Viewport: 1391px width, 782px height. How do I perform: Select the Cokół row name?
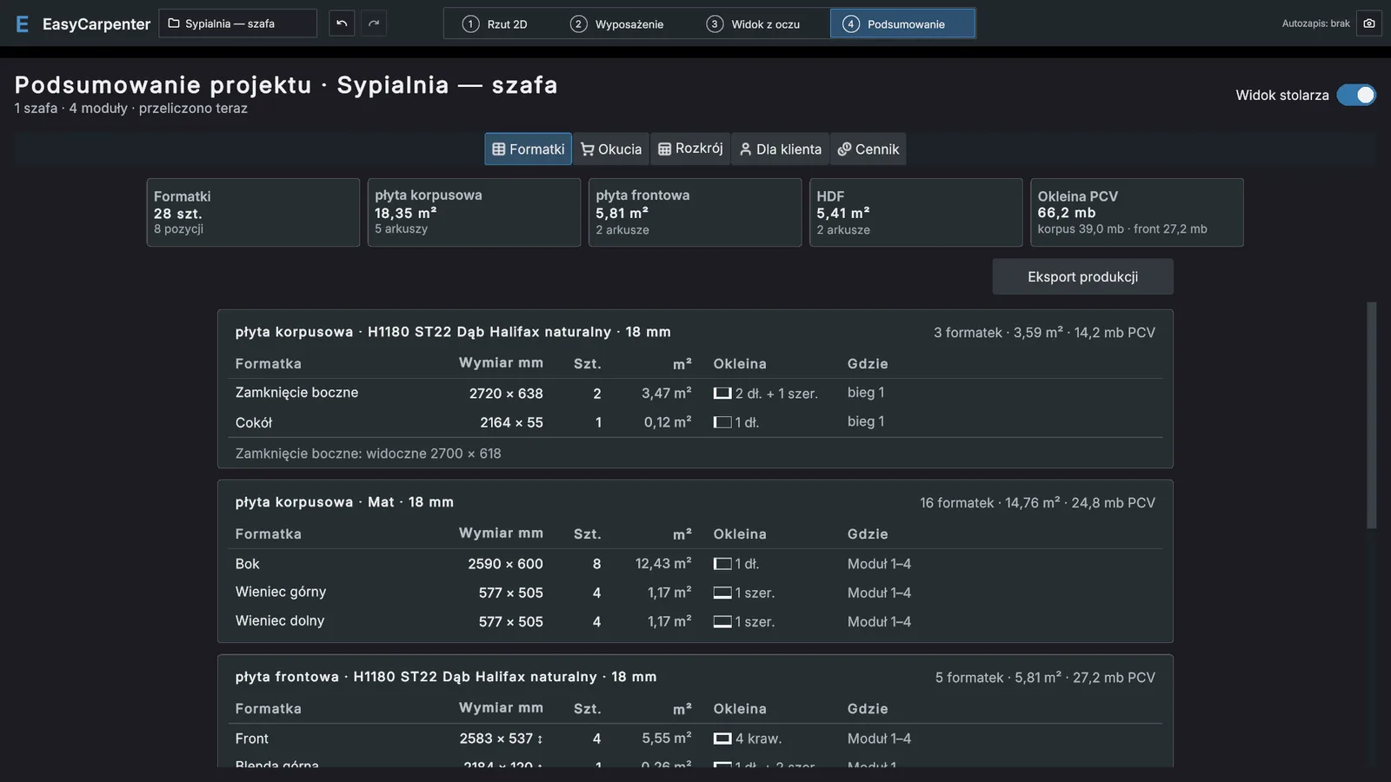click(254, 422)
